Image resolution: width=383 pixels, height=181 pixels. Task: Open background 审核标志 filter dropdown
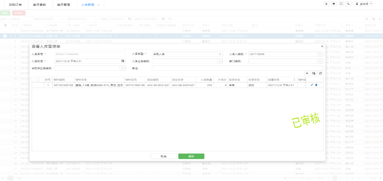point(82,19)
